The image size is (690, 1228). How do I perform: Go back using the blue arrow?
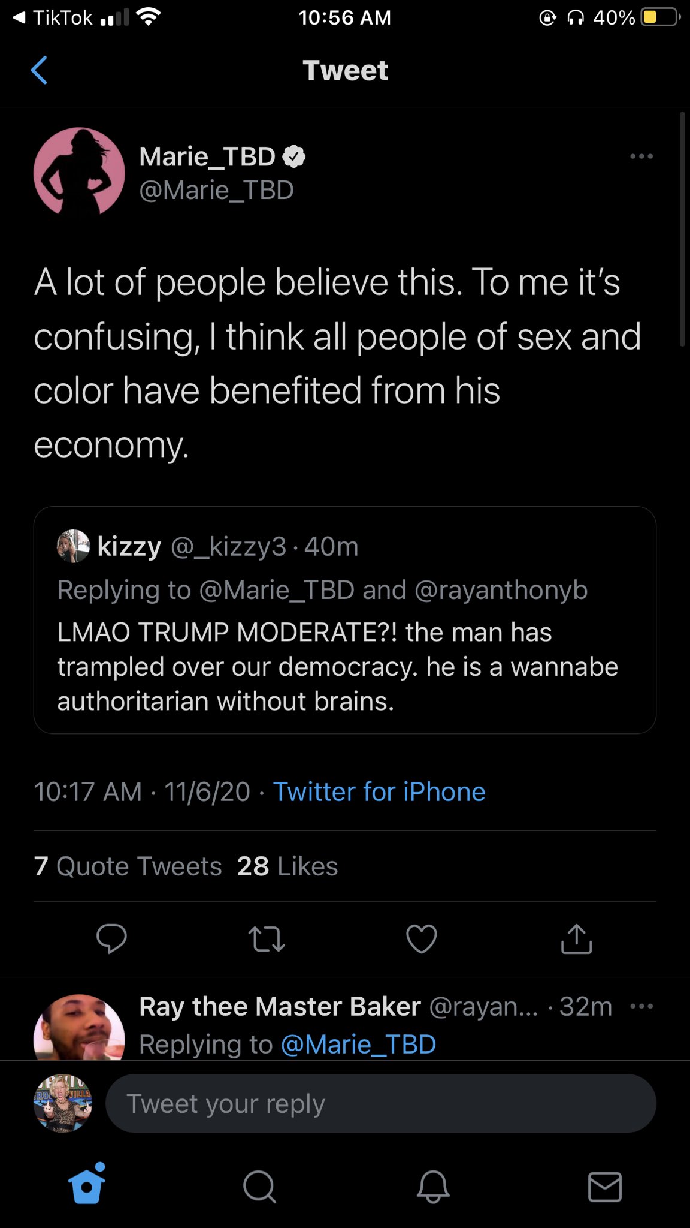[39, 70]
